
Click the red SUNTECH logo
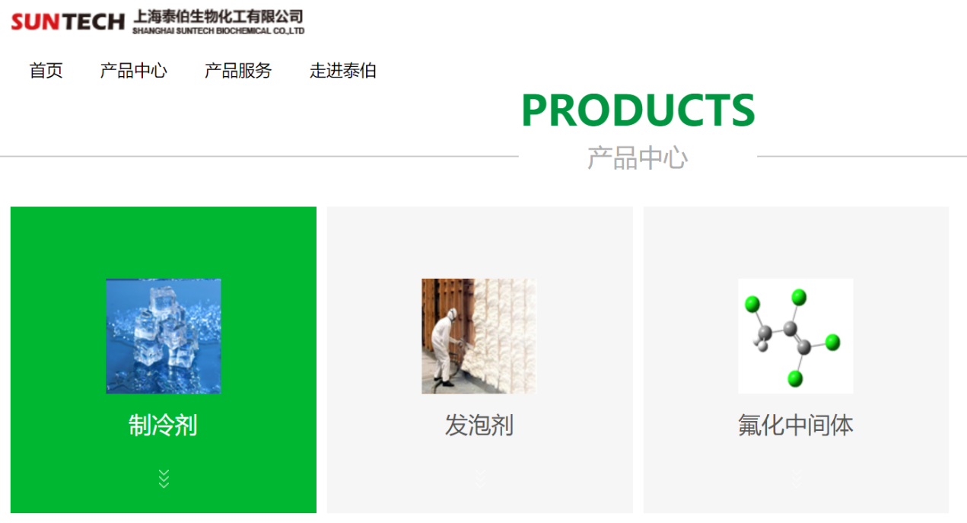click(68, 21)
